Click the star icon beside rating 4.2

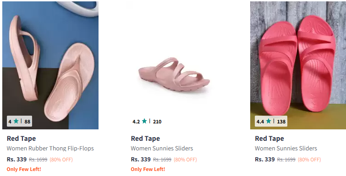click(144, 121)
